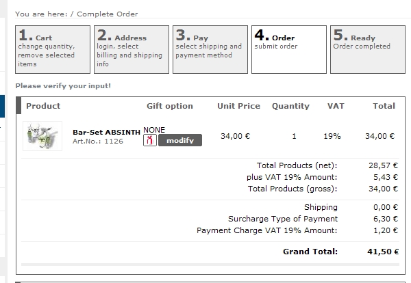
Task: Go to step 2 Address
Action: 132,49
